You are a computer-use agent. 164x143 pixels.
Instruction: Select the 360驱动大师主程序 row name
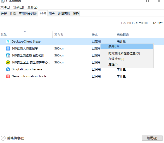(x=25, y=48)
